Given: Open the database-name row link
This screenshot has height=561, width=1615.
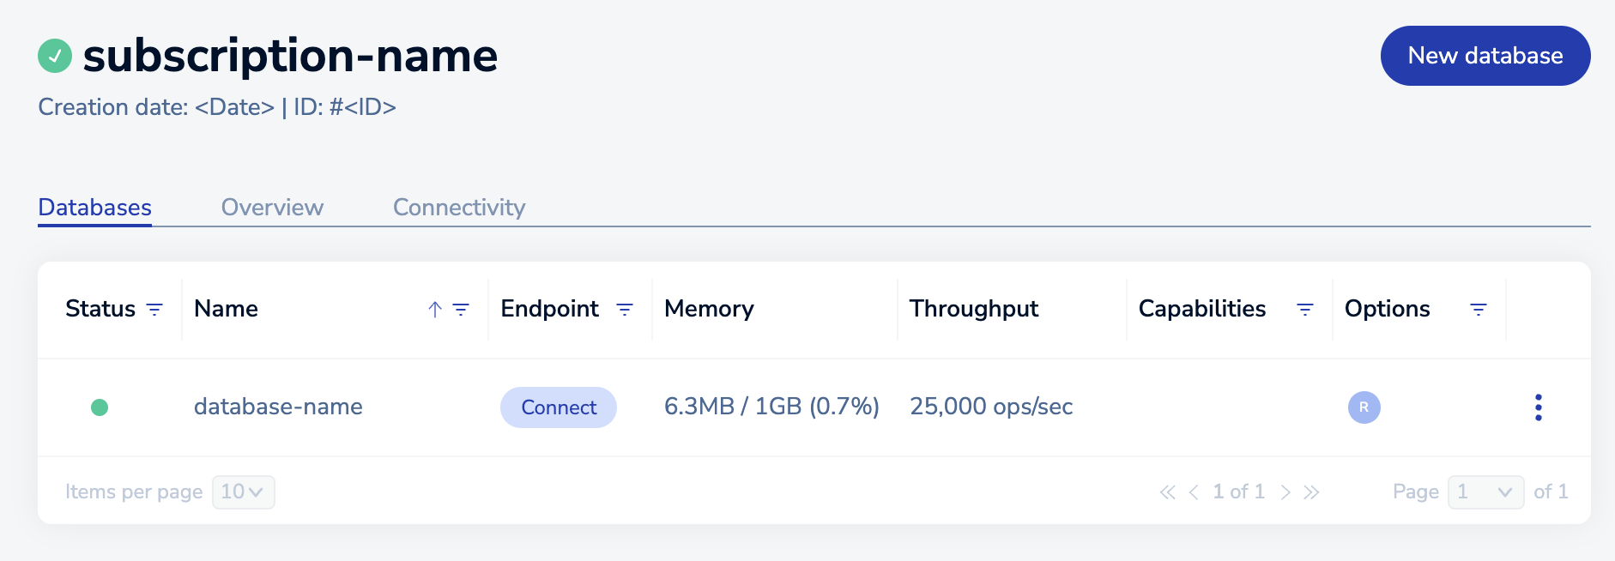Looking at the screenshot, I should [278, 407].
